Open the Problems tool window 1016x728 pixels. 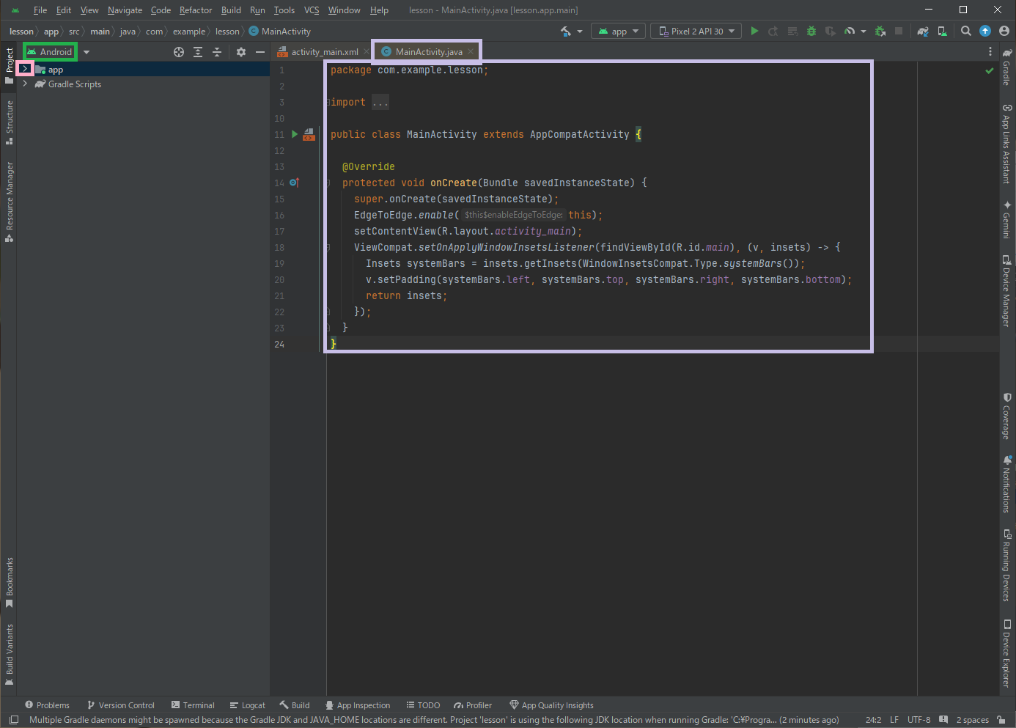click(x=47, y=705)
